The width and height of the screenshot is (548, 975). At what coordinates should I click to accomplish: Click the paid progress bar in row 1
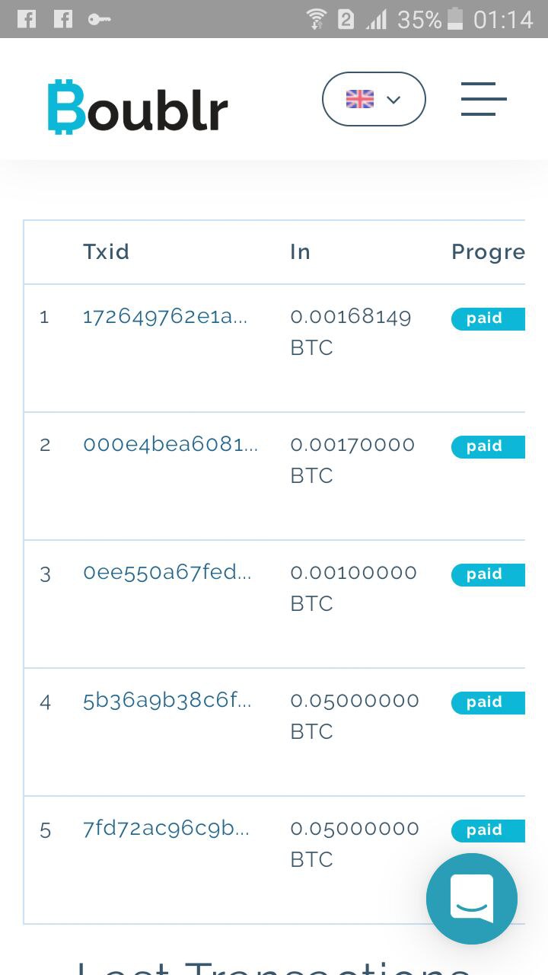(x=488, y=318)
